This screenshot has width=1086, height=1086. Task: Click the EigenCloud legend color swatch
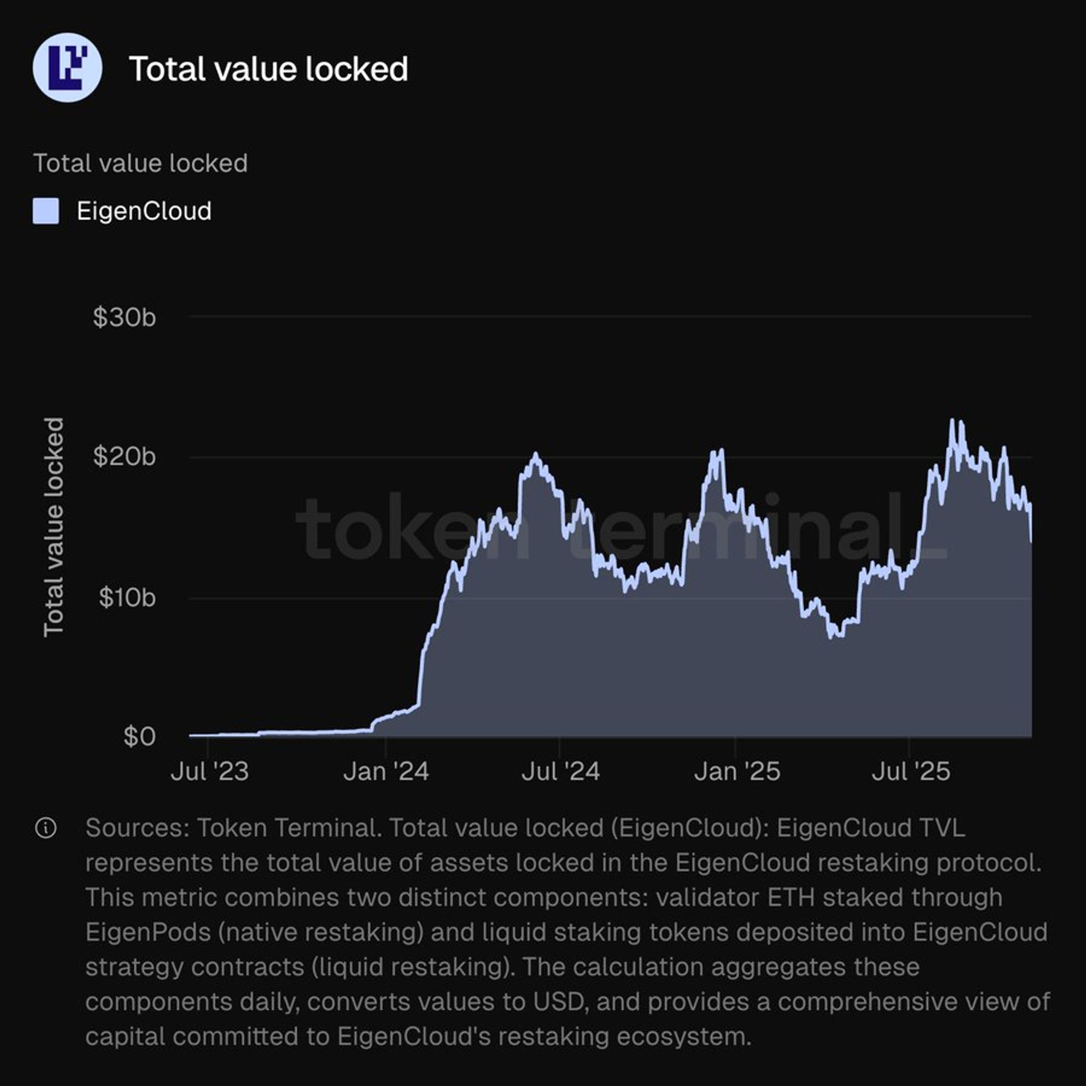click(46, 211)
